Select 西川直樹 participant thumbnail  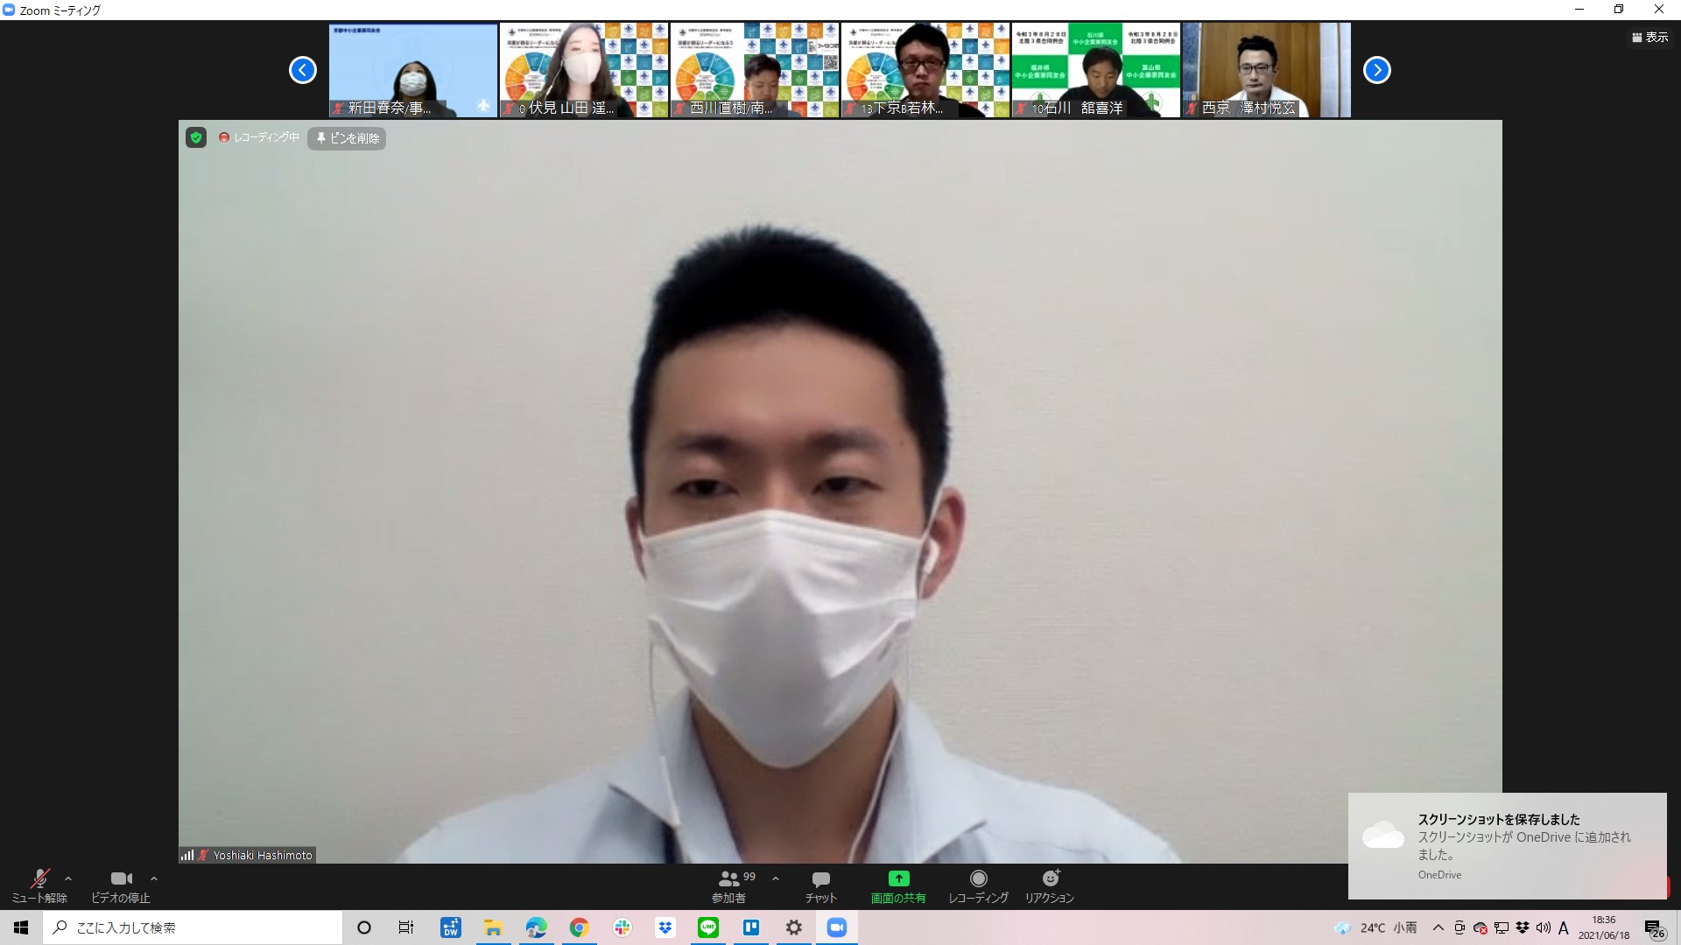(755, 70)
